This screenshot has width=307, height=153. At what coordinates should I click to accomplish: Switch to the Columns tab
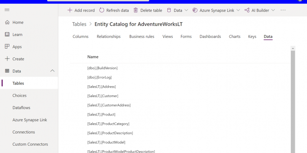(x=81, y=36)
